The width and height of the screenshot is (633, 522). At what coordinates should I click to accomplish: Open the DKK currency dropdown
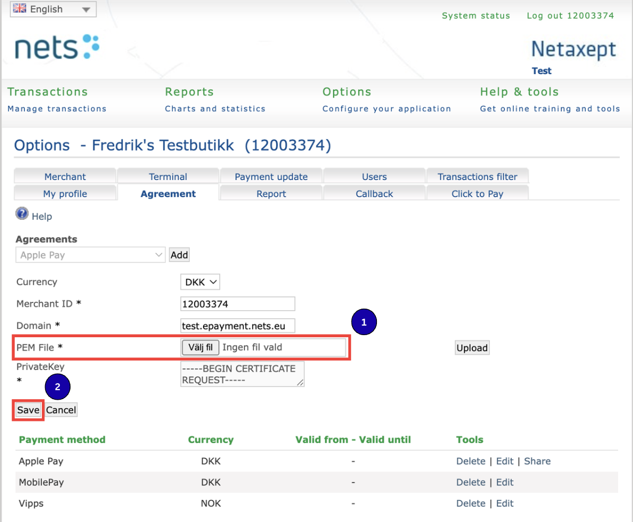point(200,282)
